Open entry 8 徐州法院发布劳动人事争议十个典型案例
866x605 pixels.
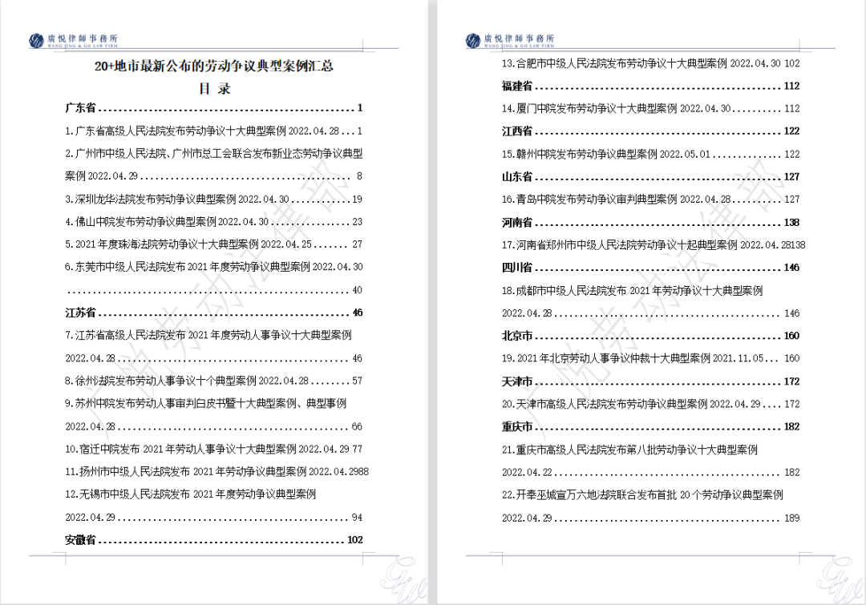coord(214,381)
